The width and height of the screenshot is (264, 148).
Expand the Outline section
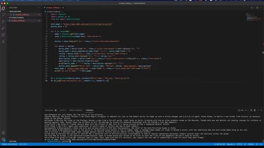coord(13,141)
